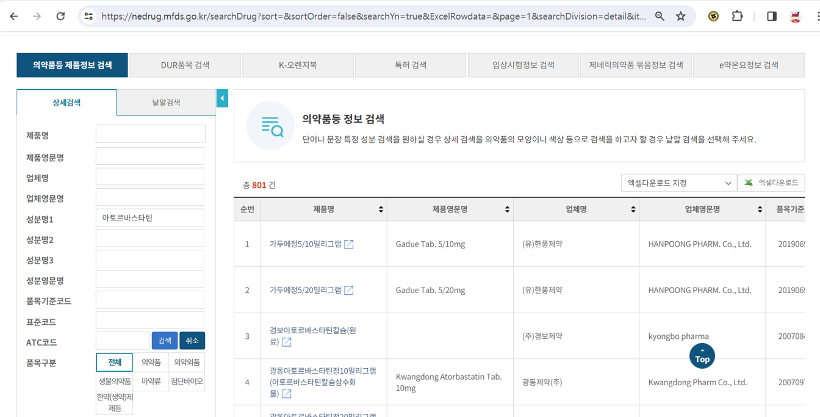This screenshot has width=820, height=417.
Task: Open 가두에정5/10밀리그램 in new window icon
Action: 349,244
